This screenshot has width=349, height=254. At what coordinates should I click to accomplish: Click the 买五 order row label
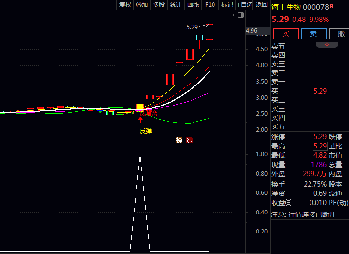278,127
